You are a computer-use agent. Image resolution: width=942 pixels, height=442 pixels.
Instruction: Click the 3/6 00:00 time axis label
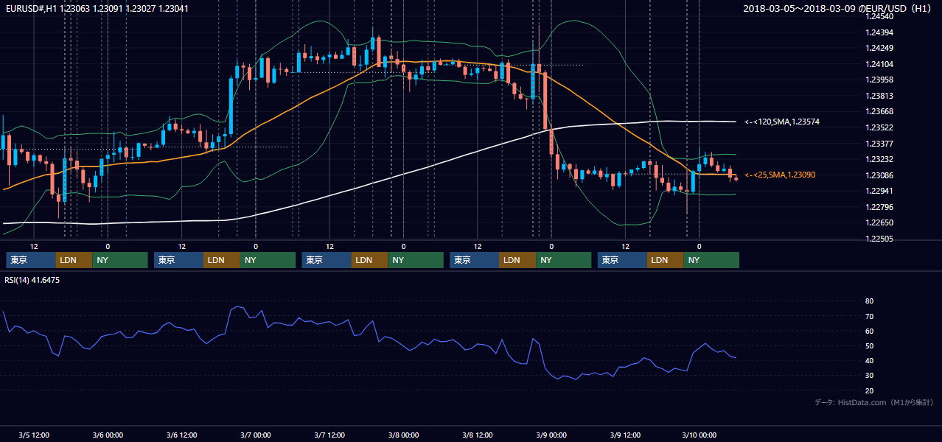click(x=108, y=435)
